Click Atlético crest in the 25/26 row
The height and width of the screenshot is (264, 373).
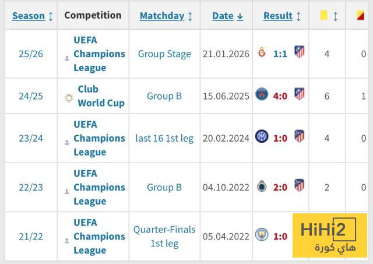pos(299,52)
